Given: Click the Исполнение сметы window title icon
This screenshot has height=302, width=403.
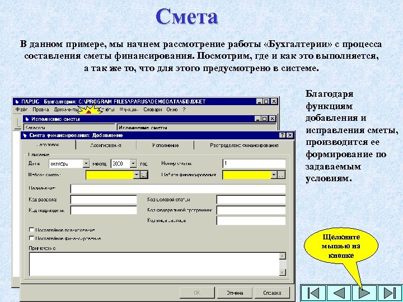Looking at the screenshot, I should [27, 119].
